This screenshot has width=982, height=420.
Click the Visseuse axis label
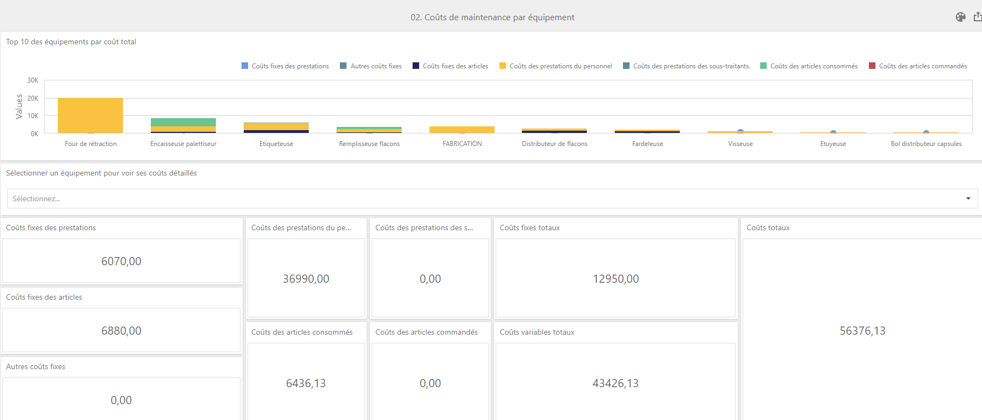740,144
